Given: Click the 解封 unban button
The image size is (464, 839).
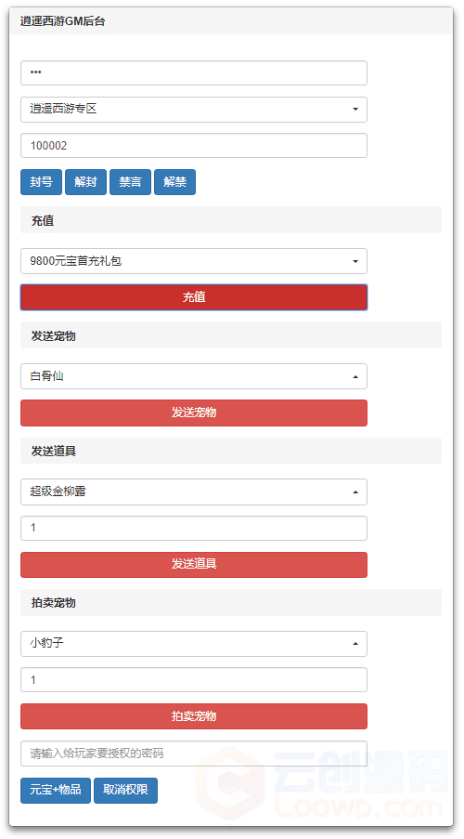Looking at the screenshot, I should pos(85,182).
